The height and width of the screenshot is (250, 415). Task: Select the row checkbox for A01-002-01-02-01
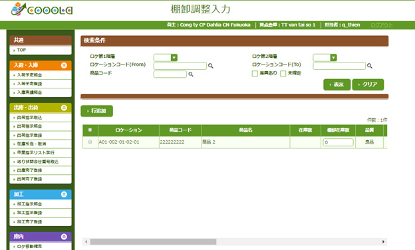click(90, 142)
